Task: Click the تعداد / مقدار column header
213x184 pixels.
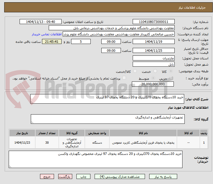Action: [x=47, y=133]
